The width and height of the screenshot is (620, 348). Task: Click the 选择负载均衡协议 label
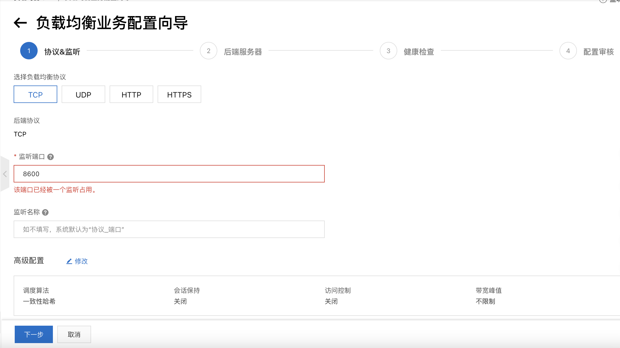click(40, 77)
